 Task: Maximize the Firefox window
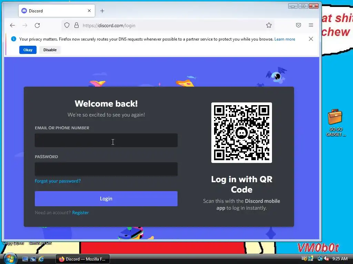(x=303, y=6)
